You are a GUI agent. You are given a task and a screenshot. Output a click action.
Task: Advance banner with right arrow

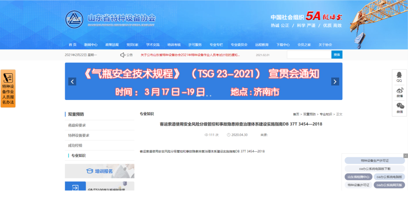pos(335,81)
